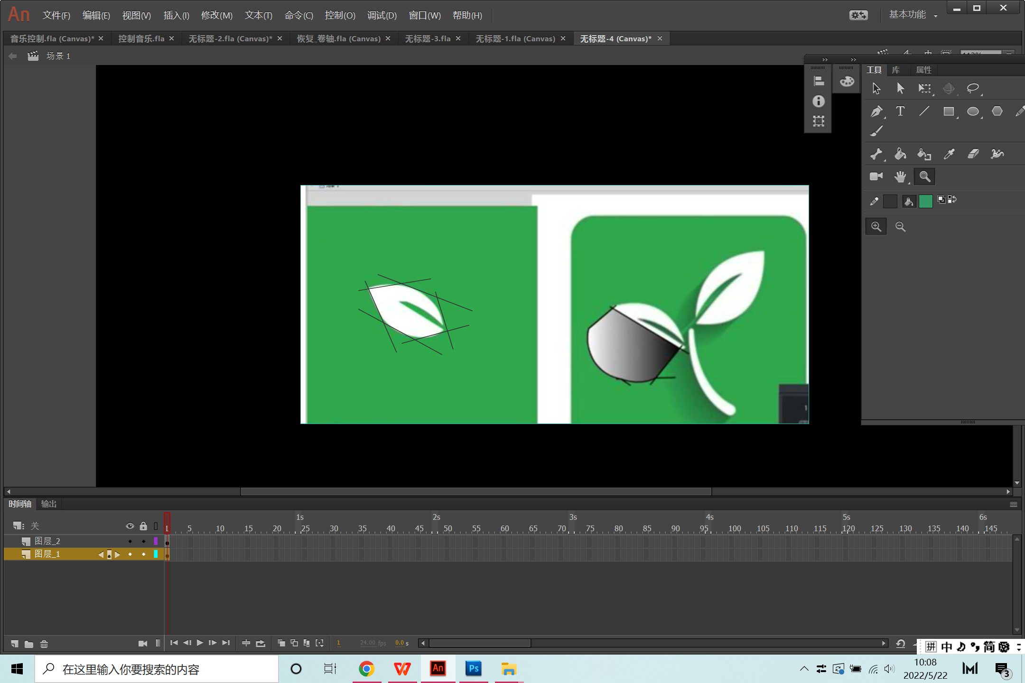The width and height of the screenshot is (1025, 683).
Task: Open the timeline panel options menu
Action: click(x=1013, y=504)
